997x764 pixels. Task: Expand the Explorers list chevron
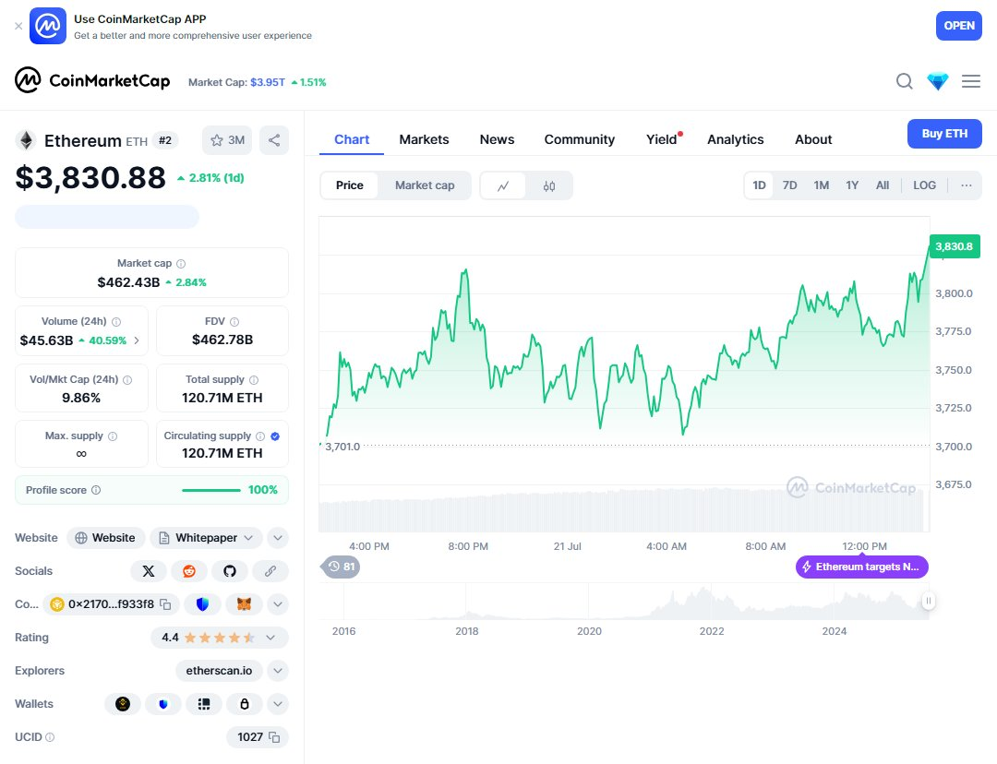pyautogui.click(x=278, y=670)
